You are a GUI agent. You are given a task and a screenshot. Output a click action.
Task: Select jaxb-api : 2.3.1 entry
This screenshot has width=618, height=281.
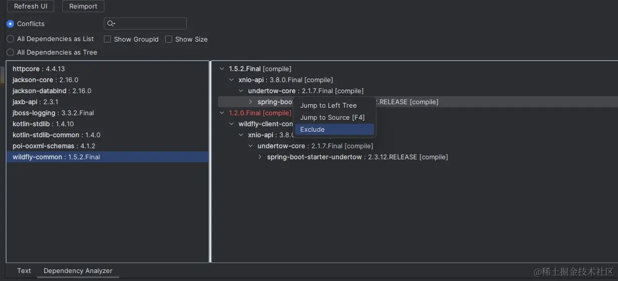coord(107,102)
